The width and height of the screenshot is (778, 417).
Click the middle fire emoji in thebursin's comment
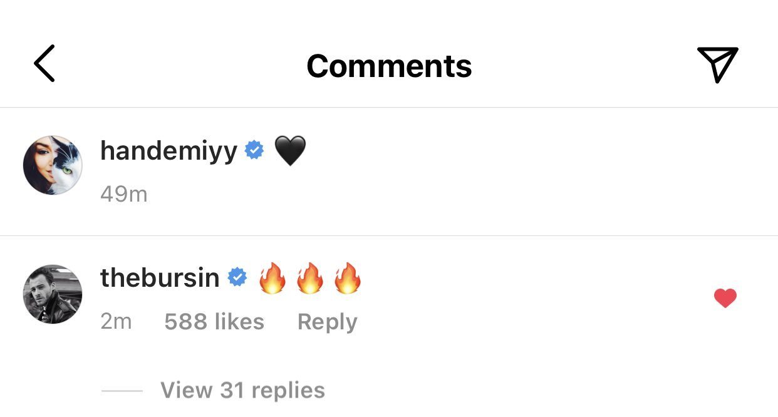310,278
